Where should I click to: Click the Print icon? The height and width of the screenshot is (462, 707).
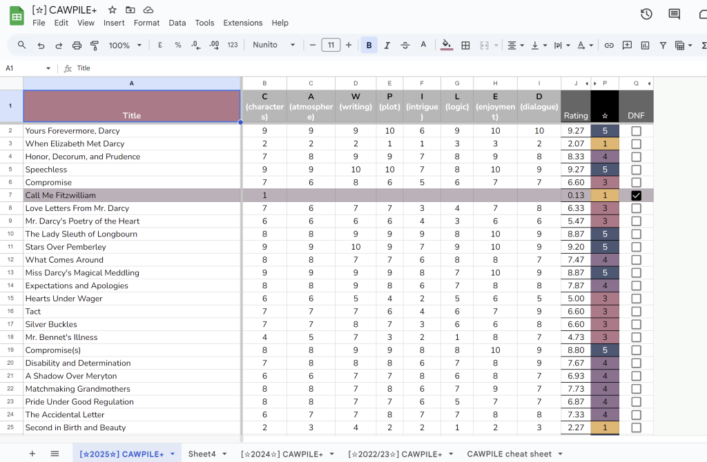click(77, 46)
